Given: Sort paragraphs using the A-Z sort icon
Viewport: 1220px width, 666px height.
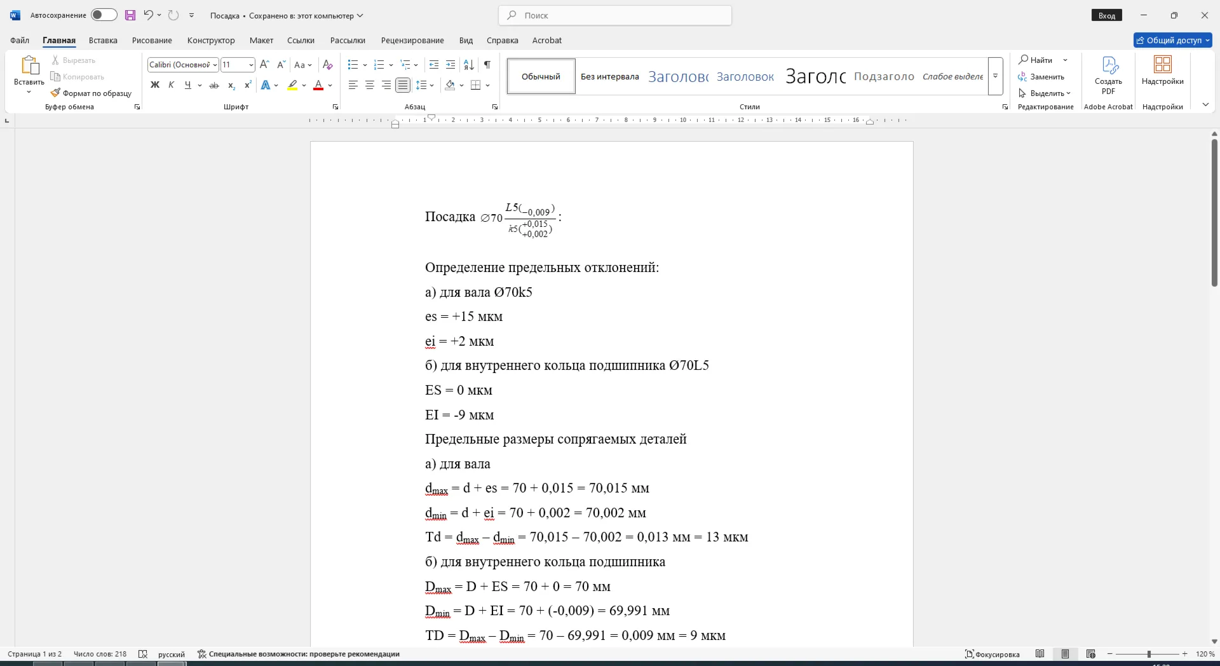Looking at the screenshot, I should pyautogui.click(x=469, y=65).
